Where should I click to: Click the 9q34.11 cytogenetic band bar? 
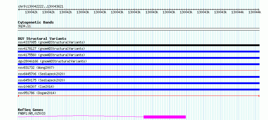tap(139, 29)
